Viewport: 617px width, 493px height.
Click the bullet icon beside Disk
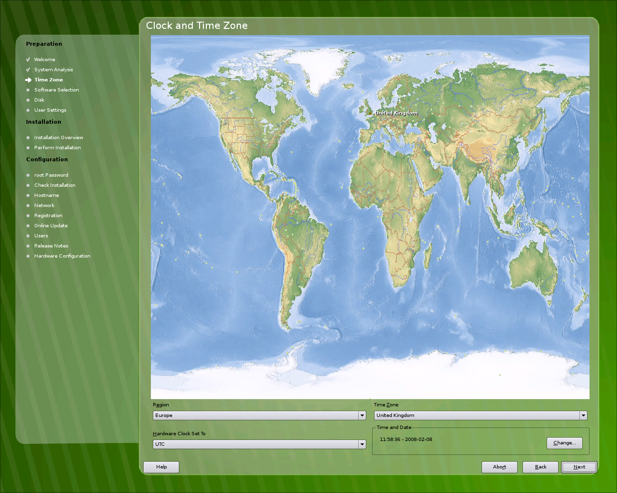click(x=28, y=100)
